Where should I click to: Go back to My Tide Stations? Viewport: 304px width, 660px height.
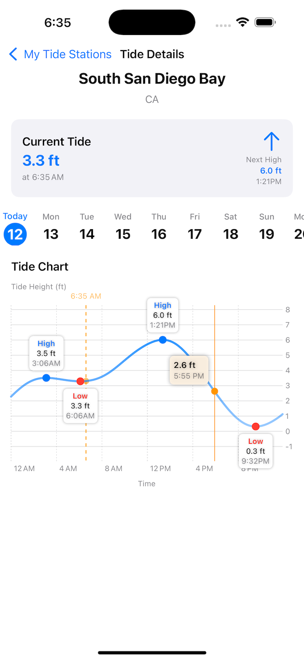pyautogui.click(x=67, y=54)
